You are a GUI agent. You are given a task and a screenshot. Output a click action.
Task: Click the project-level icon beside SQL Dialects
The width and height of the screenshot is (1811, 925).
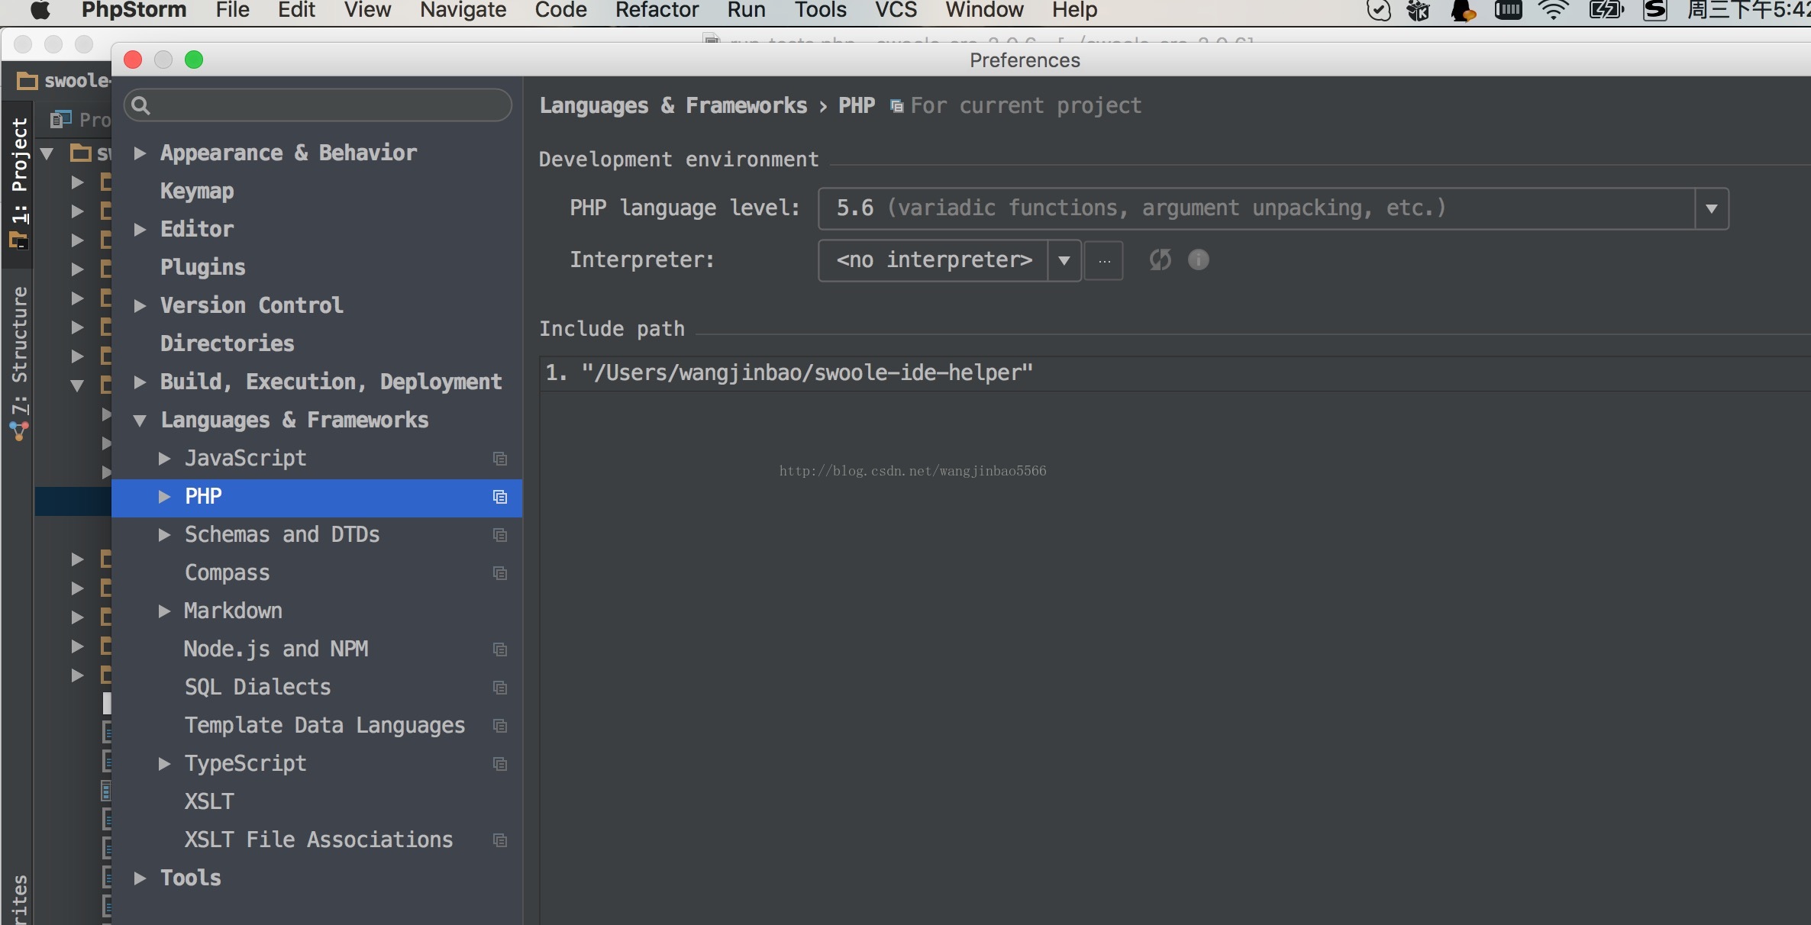(500, 688)
